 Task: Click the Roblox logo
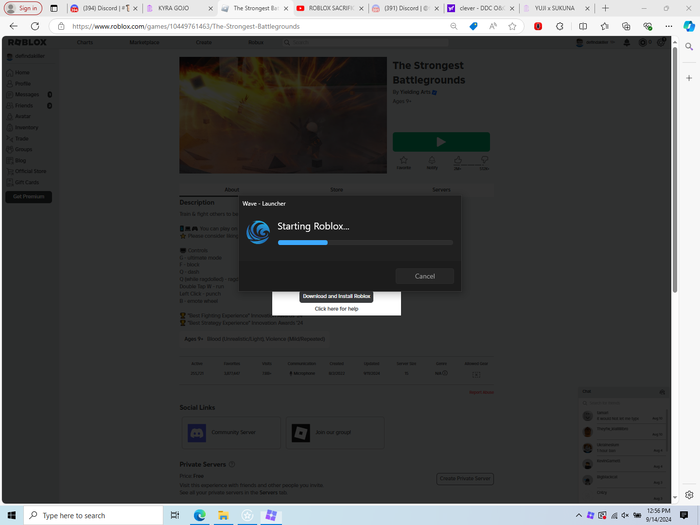27,42
